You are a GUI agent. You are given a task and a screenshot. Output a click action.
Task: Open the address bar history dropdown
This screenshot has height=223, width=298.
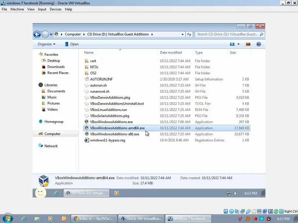[x=182, y=35]
